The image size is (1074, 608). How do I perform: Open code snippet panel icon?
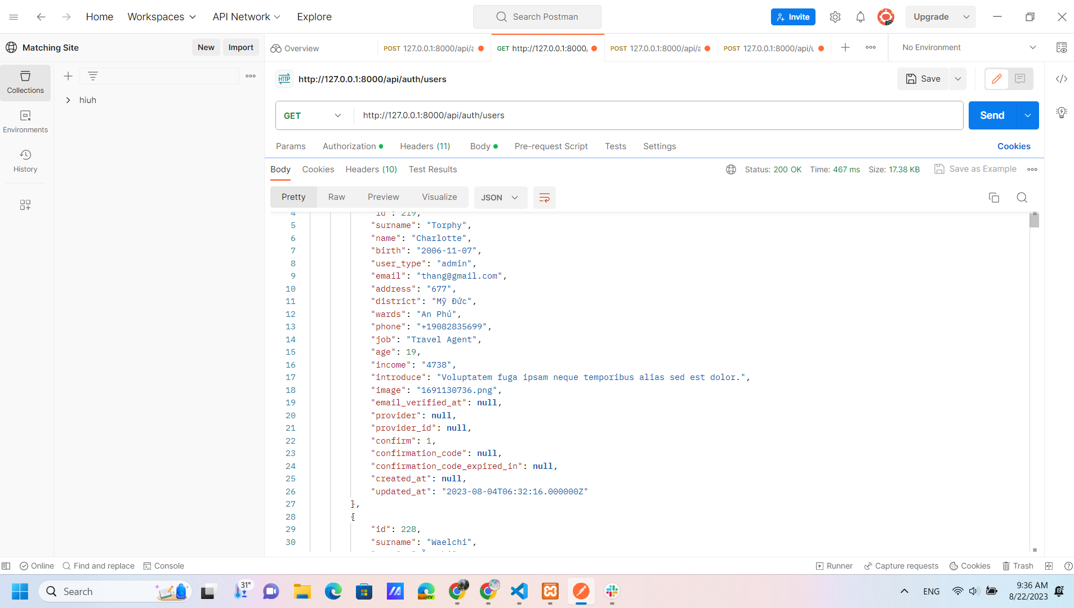(1062, 79)
